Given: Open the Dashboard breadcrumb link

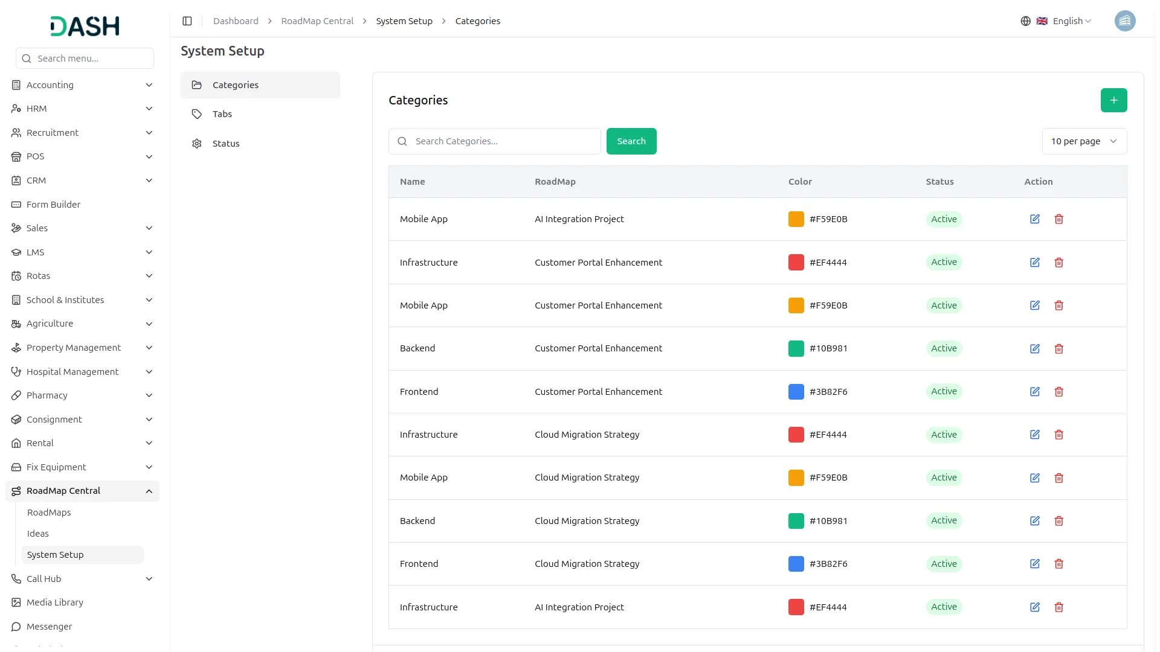Looking at the screenshot, I should 235,21.
